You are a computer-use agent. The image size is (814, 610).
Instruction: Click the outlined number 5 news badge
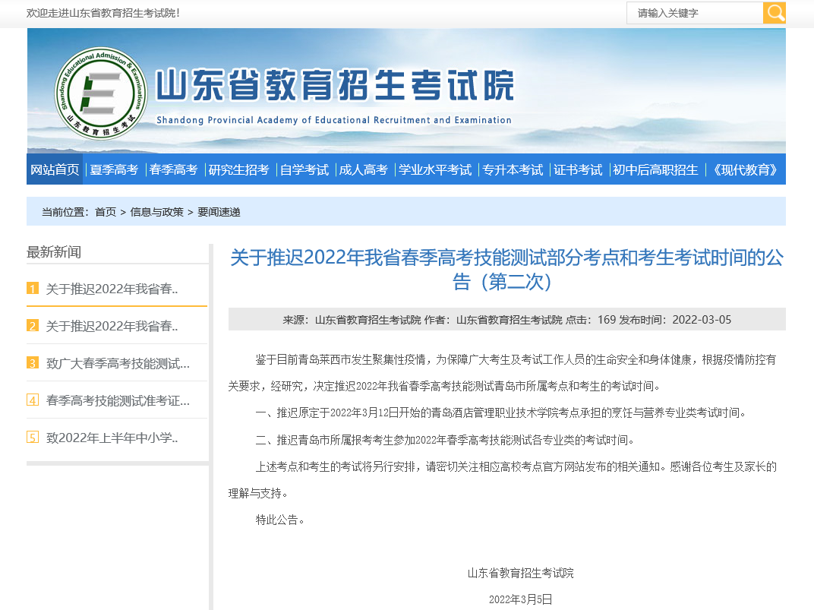pos(33,438)
